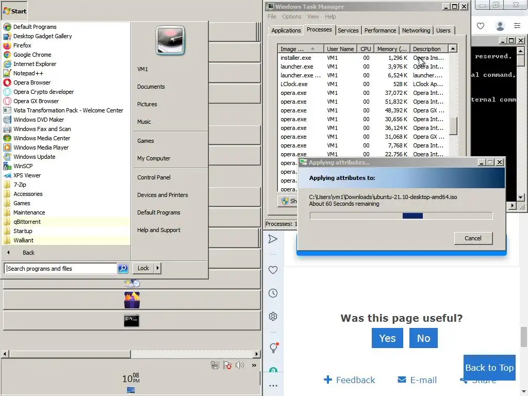Open Opera sidebar history clock icon
The height and width of the screenshot is (396, 528).
273,293
